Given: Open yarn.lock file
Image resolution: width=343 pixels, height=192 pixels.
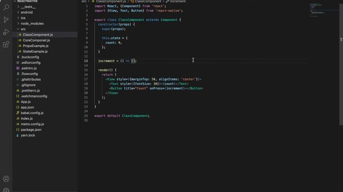Looking at the screenshot, I should [x=28, y=135].
